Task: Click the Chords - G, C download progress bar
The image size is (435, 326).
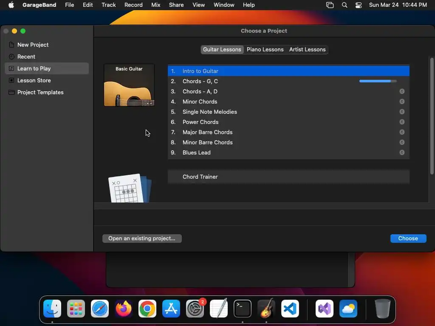Action: [x=378, y=81]
